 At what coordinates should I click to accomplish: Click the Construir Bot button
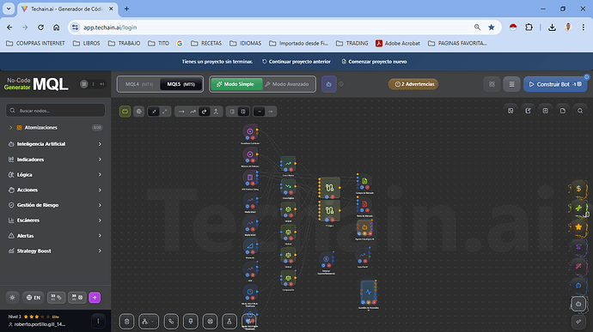(x=555, y=84)
